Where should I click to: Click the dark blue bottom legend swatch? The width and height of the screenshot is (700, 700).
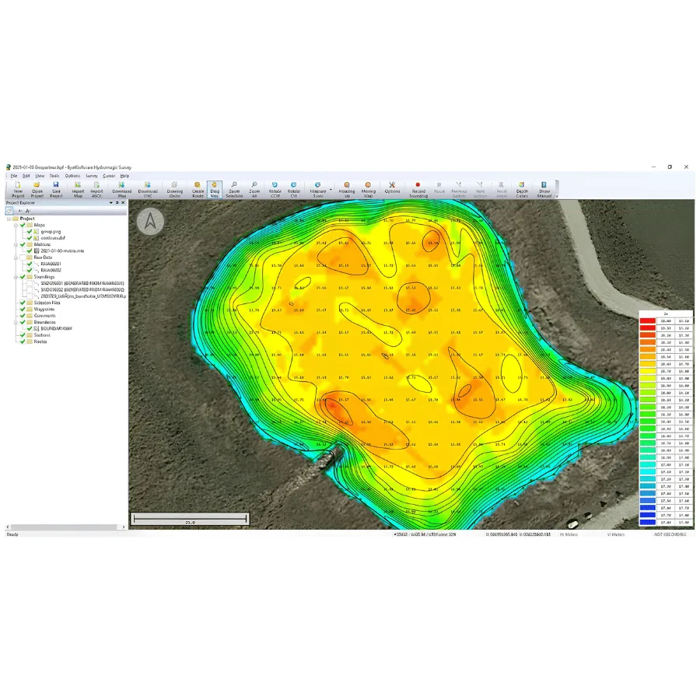[x=647, y=522]
